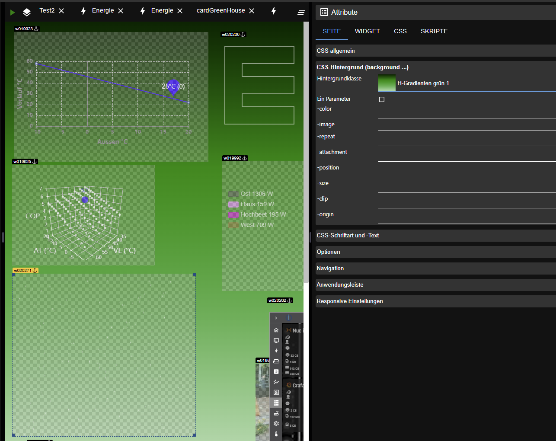Screen dimensions: 556x441
Task: Select the highlighted server icon in sidebar
Action: [276, 403]
